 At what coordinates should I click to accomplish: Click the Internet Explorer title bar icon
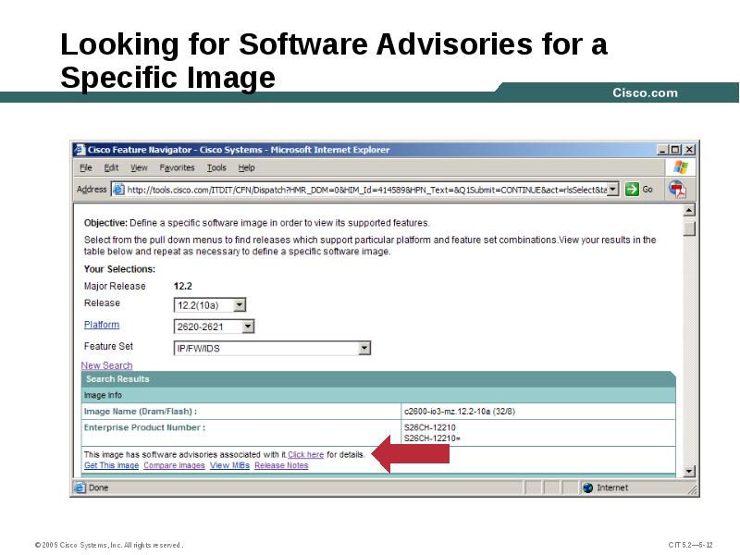point(80,150)
